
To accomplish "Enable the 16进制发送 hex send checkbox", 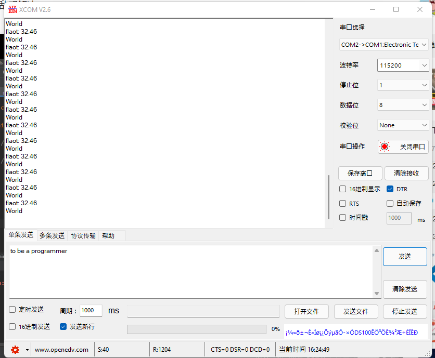I will (x=12, y=327).
